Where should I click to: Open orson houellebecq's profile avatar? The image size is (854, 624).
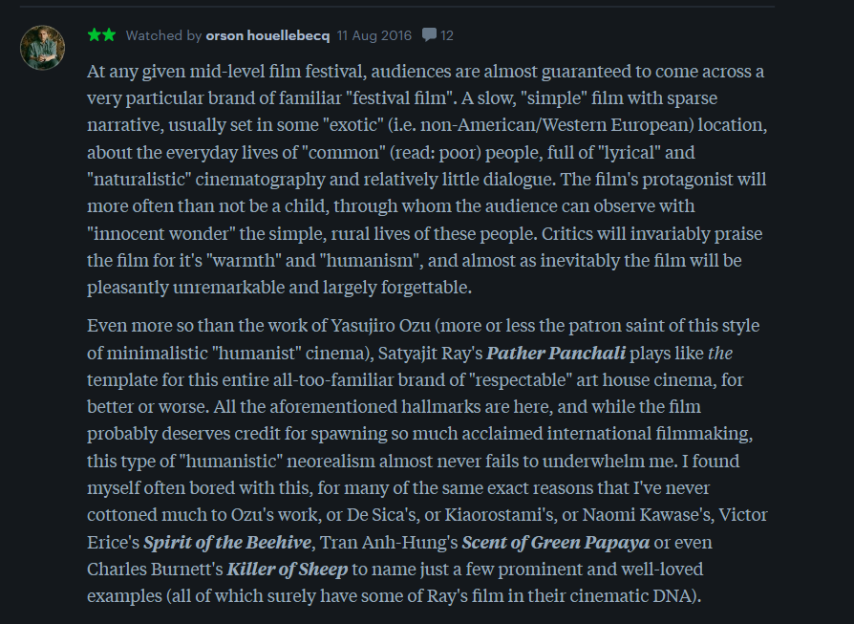[42, 48]
